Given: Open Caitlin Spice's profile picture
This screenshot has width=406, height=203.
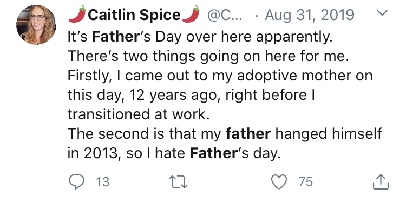Looking at the screenshot, I should tap(36, 24).
